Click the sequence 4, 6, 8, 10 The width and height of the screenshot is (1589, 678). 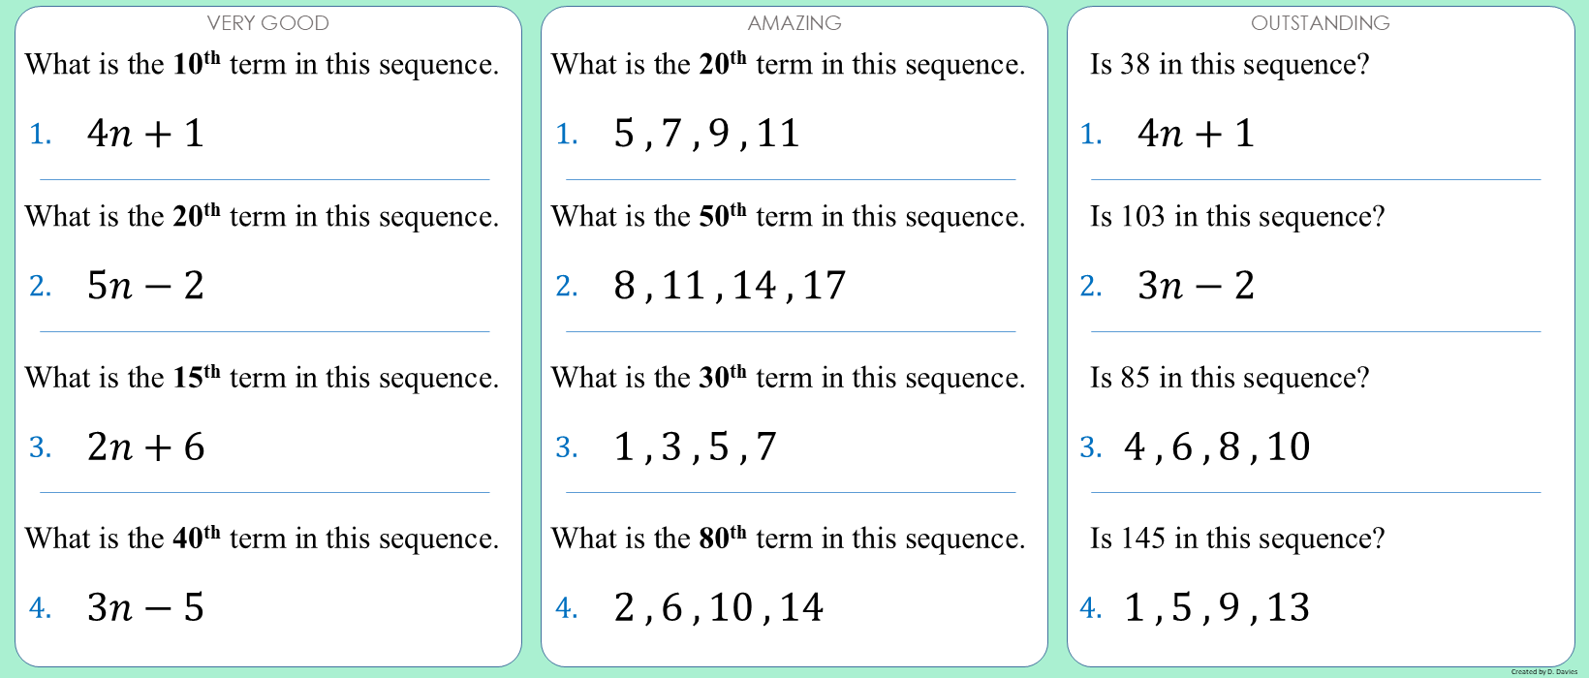point(1217,447)
